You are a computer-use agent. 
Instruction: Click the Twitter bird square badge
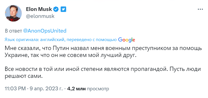point(63,9)
